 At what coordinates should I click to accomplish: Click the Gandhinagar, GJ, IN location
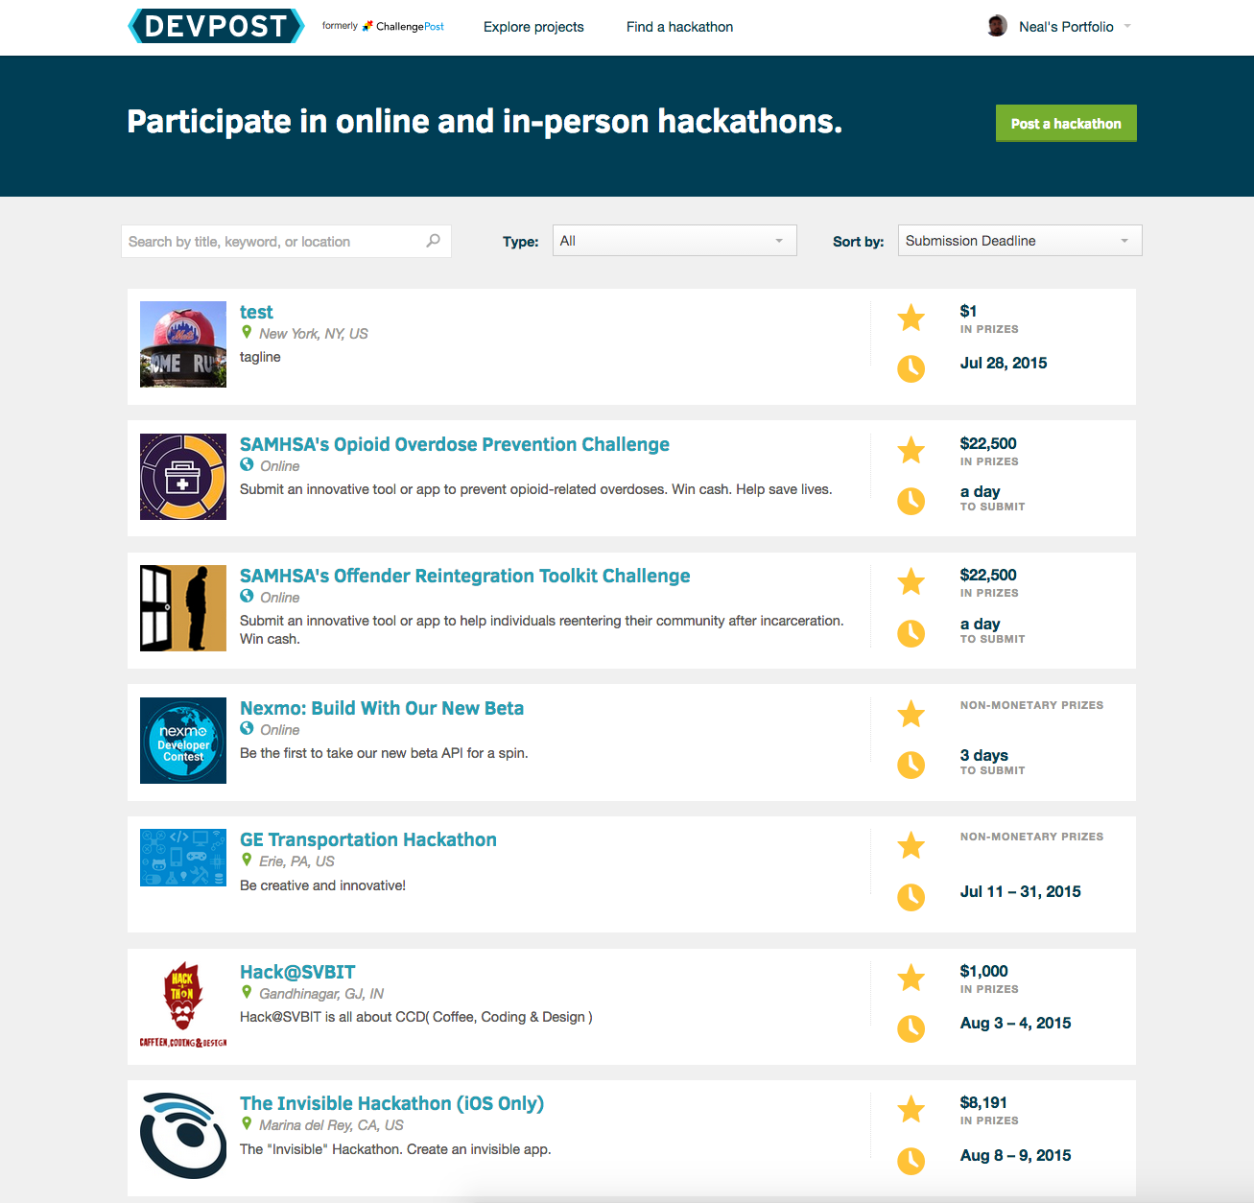point(321,994)
